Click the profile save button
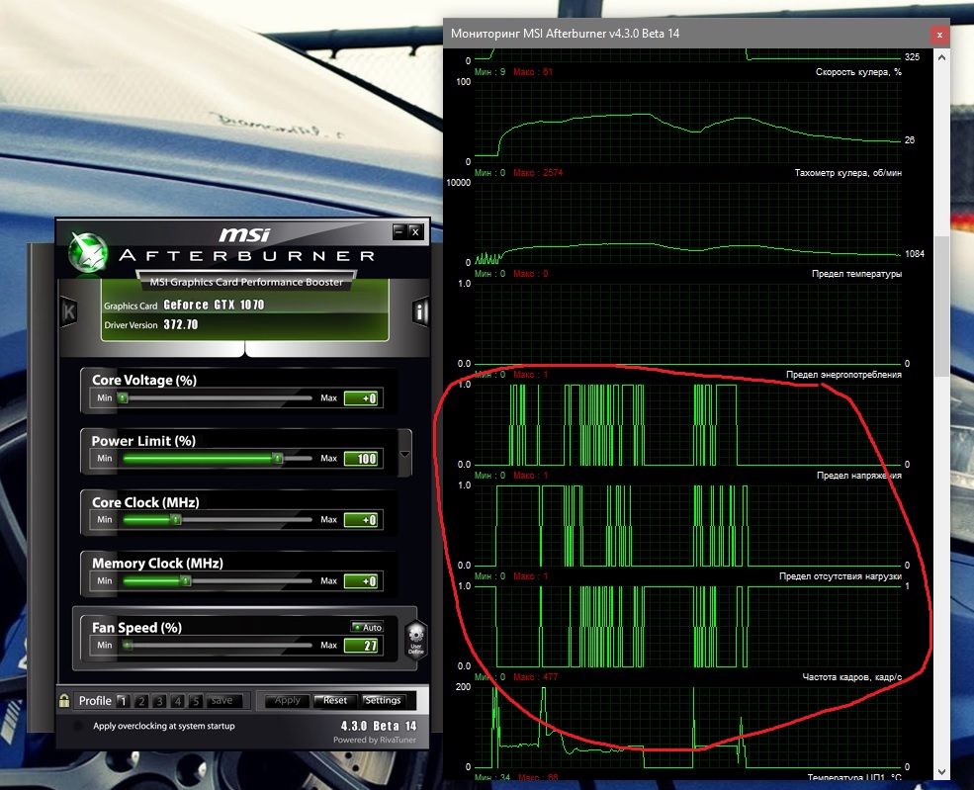 (x=221, y=701)
